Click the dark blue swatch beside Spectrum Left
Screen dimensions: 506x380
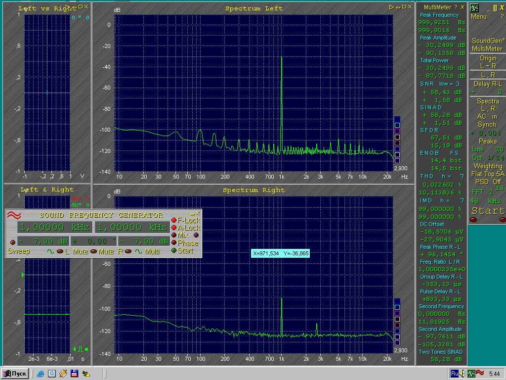coord(397,119)
